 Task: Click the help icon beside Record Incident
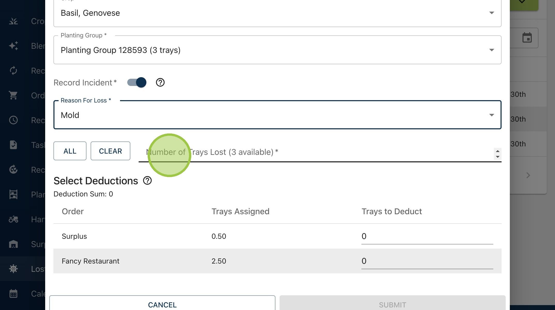point(160,83)
